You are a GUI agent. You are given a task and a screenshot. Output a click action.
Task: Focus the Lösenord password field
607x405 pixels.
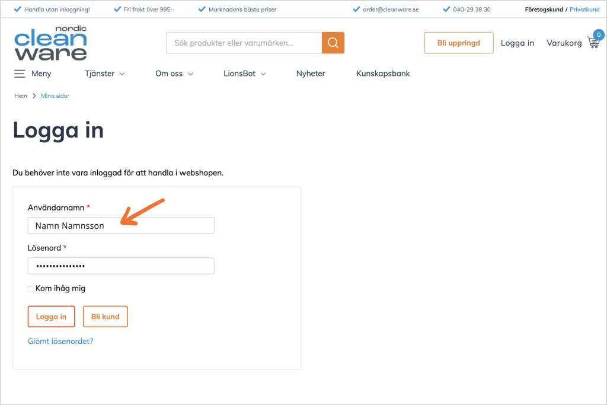pyautogui.click(x=120, y=266)
